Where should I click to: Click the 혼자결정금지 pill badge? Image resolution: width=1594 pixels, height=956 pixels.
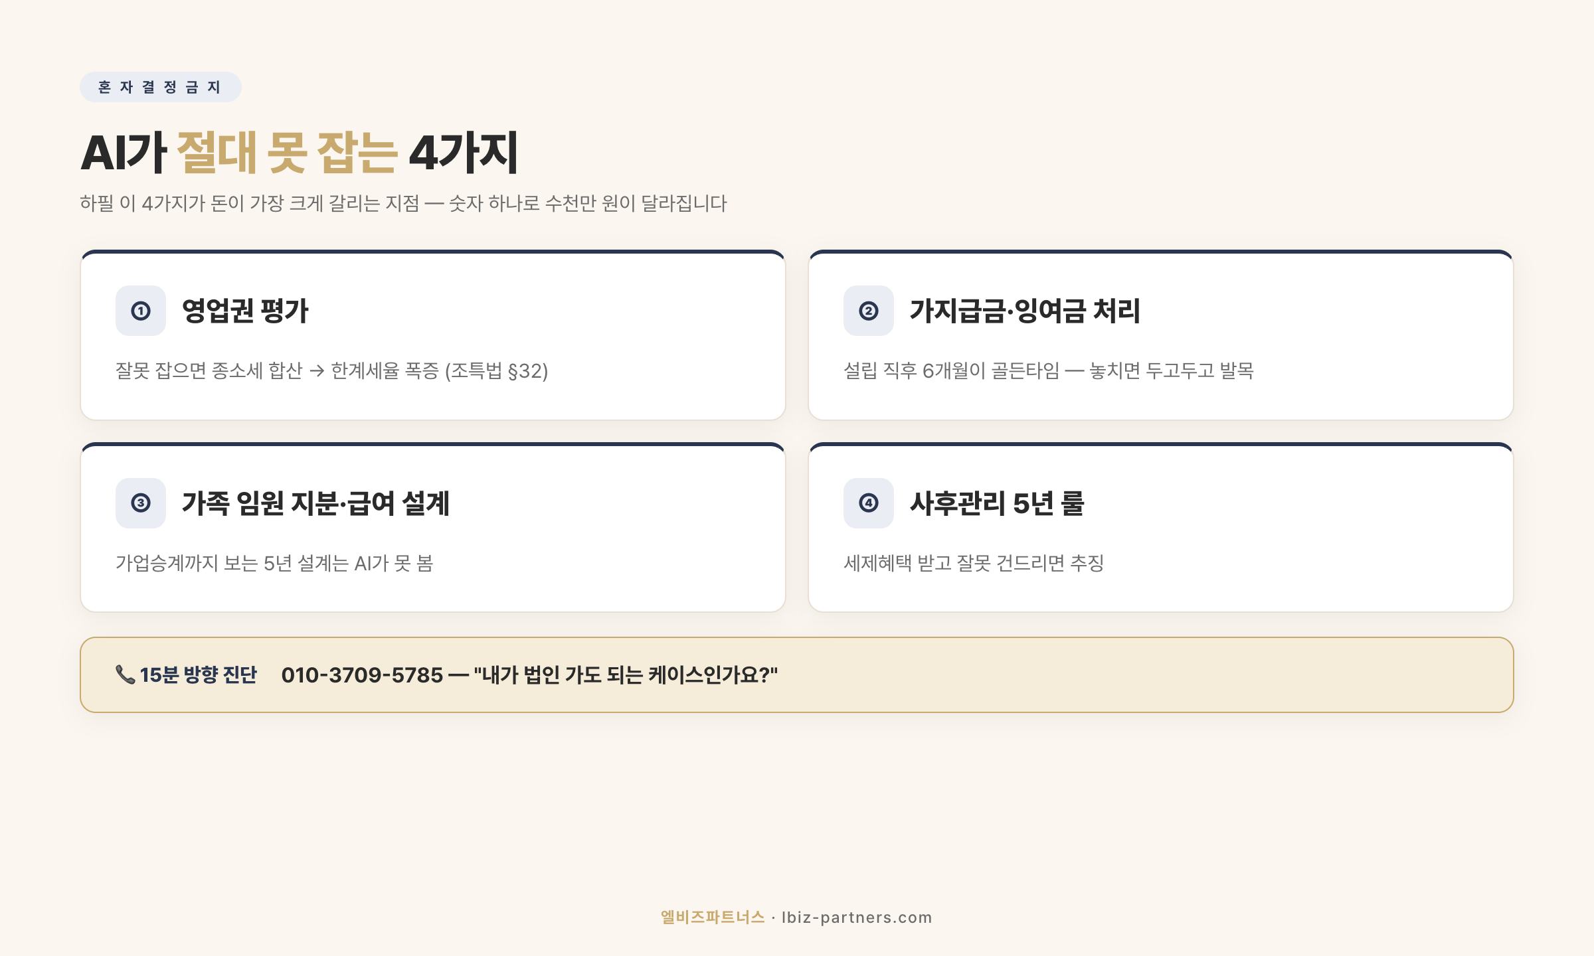tap(160, 87)
